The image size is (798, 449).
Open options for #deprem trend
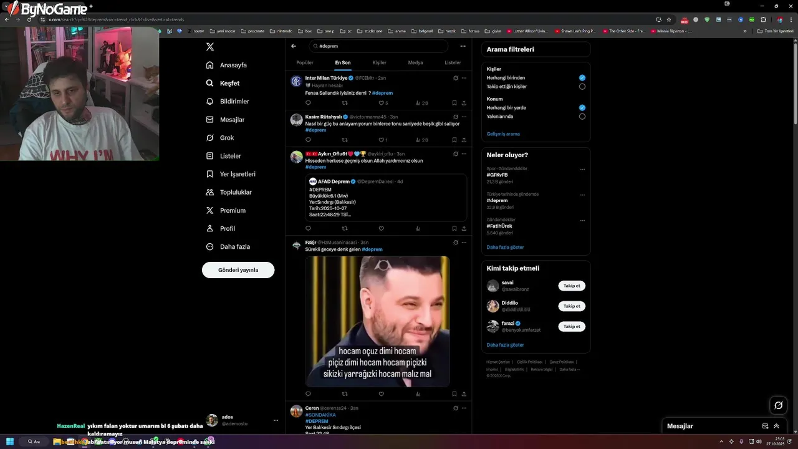click(582, 195)
